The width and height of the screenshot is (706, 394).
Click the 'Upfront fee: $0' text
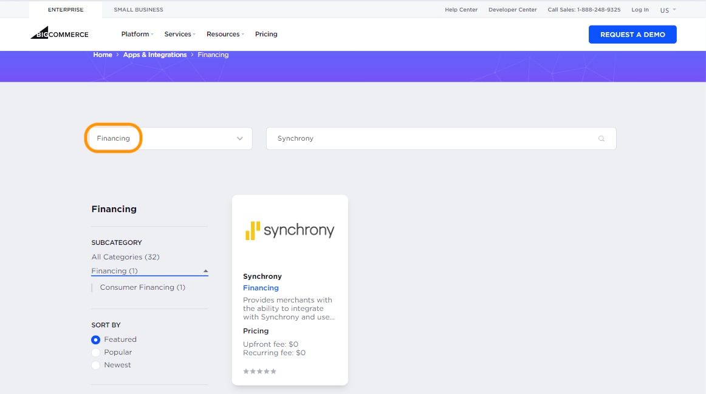270,344
